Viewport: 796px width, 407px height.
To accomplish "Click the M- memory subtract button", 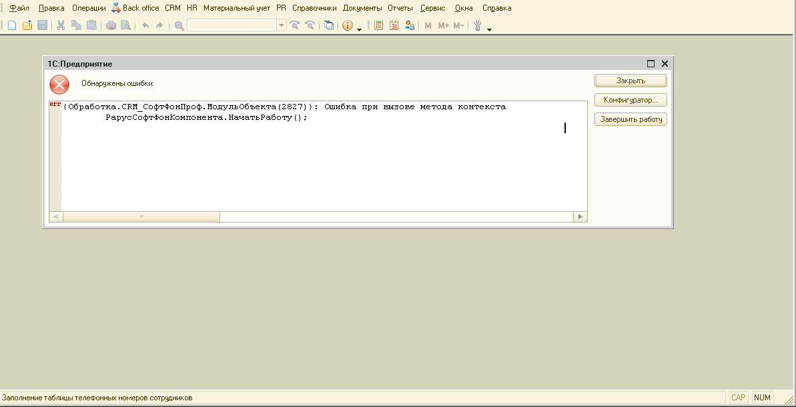I will (458, 25).
